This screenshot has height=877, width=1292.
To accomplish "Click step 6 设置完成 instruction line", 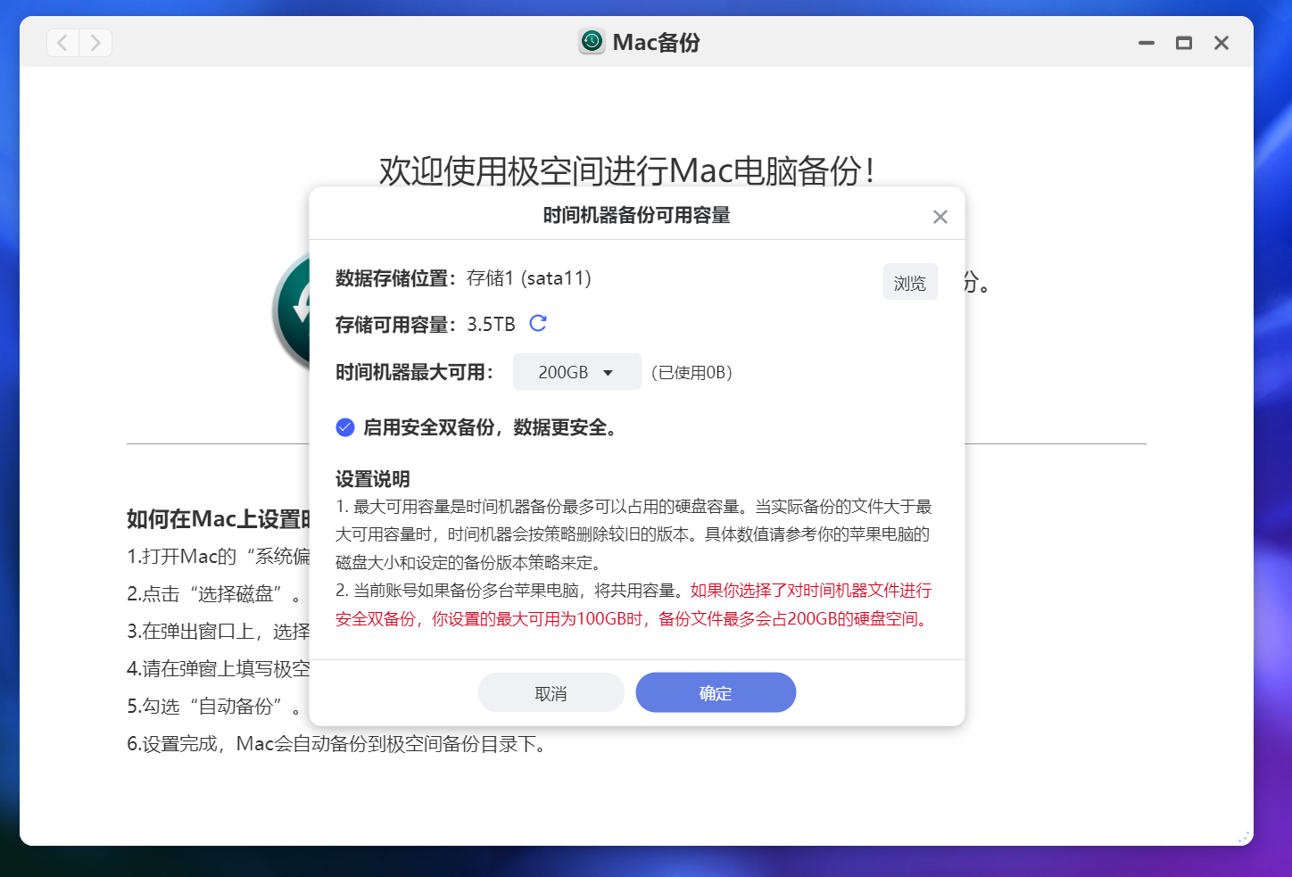I will pyautogui.click(x=338, y=744).
